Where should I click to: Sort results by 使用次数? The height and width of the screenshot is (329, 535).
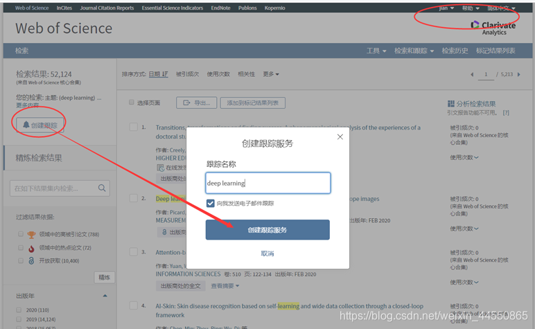point(218,74)
